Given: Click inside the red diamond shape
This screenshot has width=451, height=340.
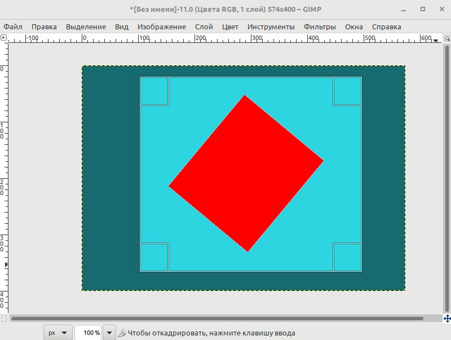Looking at the screenshot, I should point(246,173).
